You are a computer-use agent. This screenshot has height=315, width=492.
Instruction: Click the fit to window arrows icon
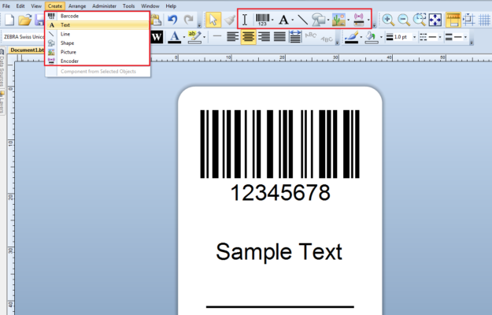435,20
